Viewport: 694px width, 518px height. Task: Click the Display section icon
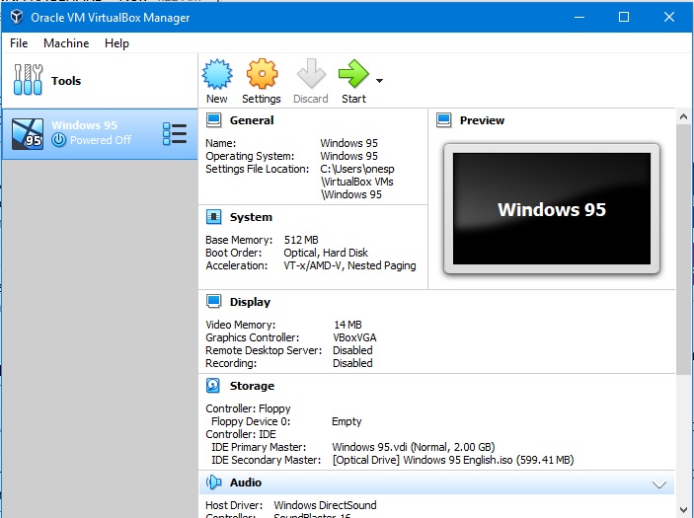click(x=214, y=301)
